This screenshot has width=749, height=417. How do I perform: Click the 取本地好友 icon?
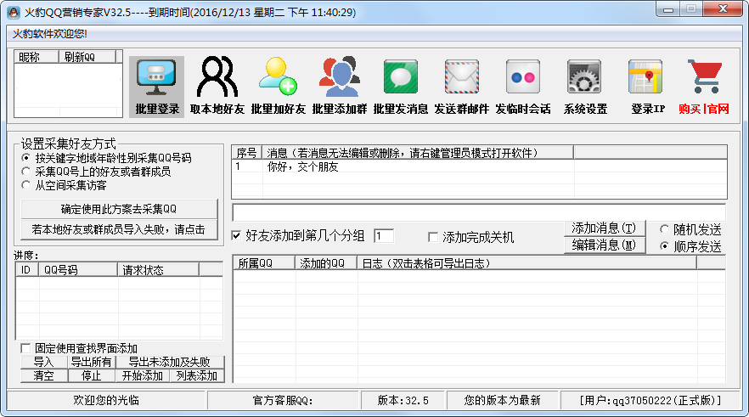pos(217,86)
